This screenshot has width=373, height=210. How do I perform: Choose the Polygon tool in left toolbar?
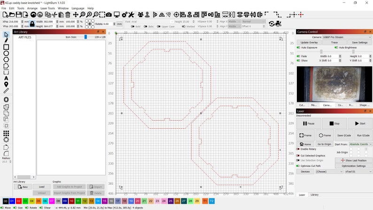pyautogui.click(x=6, y=60)
